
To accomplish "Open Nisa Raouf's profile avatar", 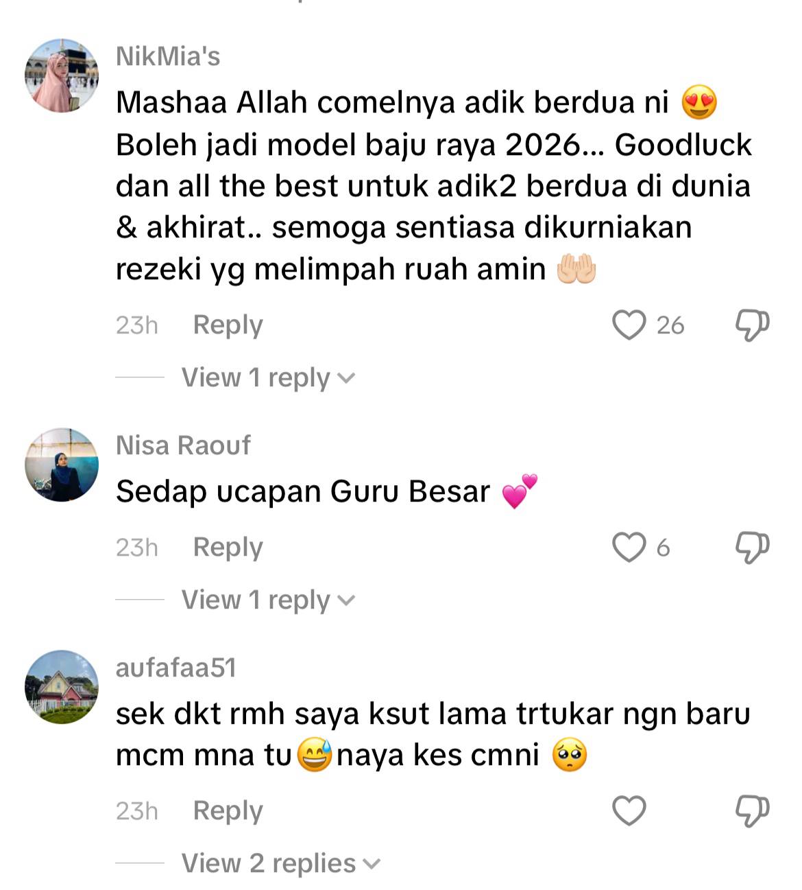I will (62, 465).
